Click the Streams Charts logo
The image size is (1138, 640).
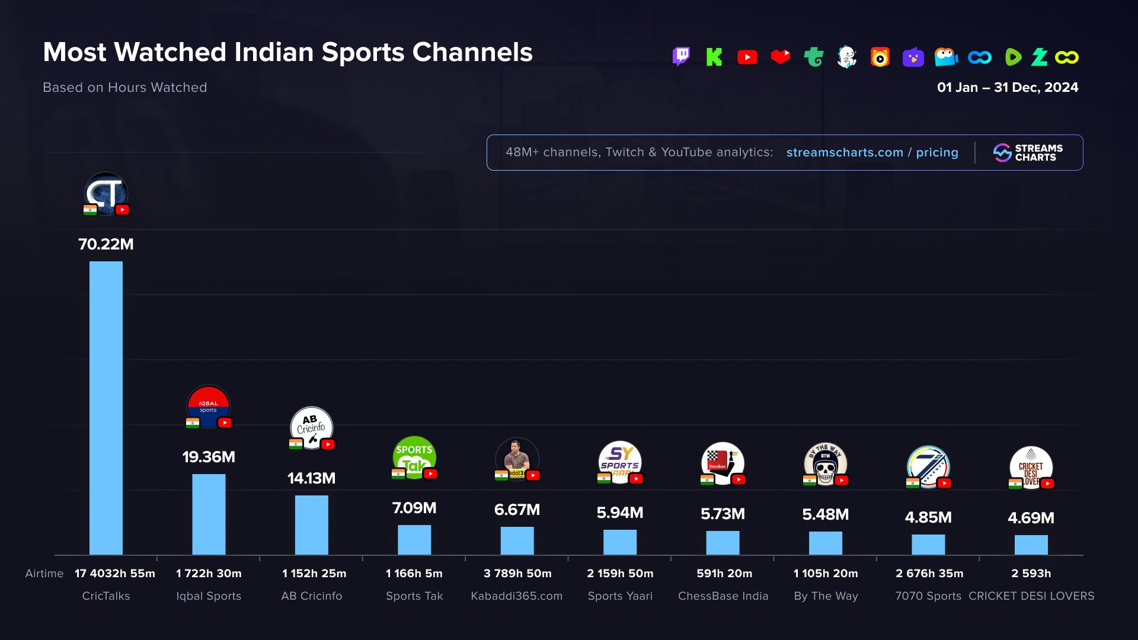click(x=1028, y=152)
